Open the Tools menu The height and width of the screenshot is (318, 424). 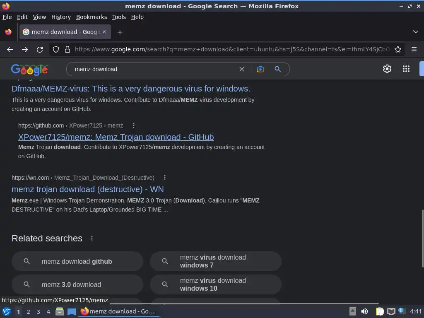119,17
